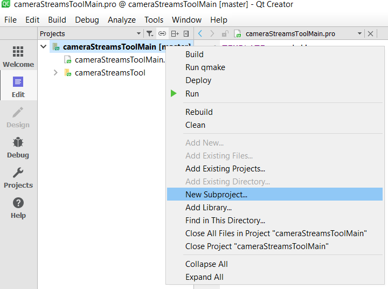Open the Build menu in menu bar

[x=57, y=20]
